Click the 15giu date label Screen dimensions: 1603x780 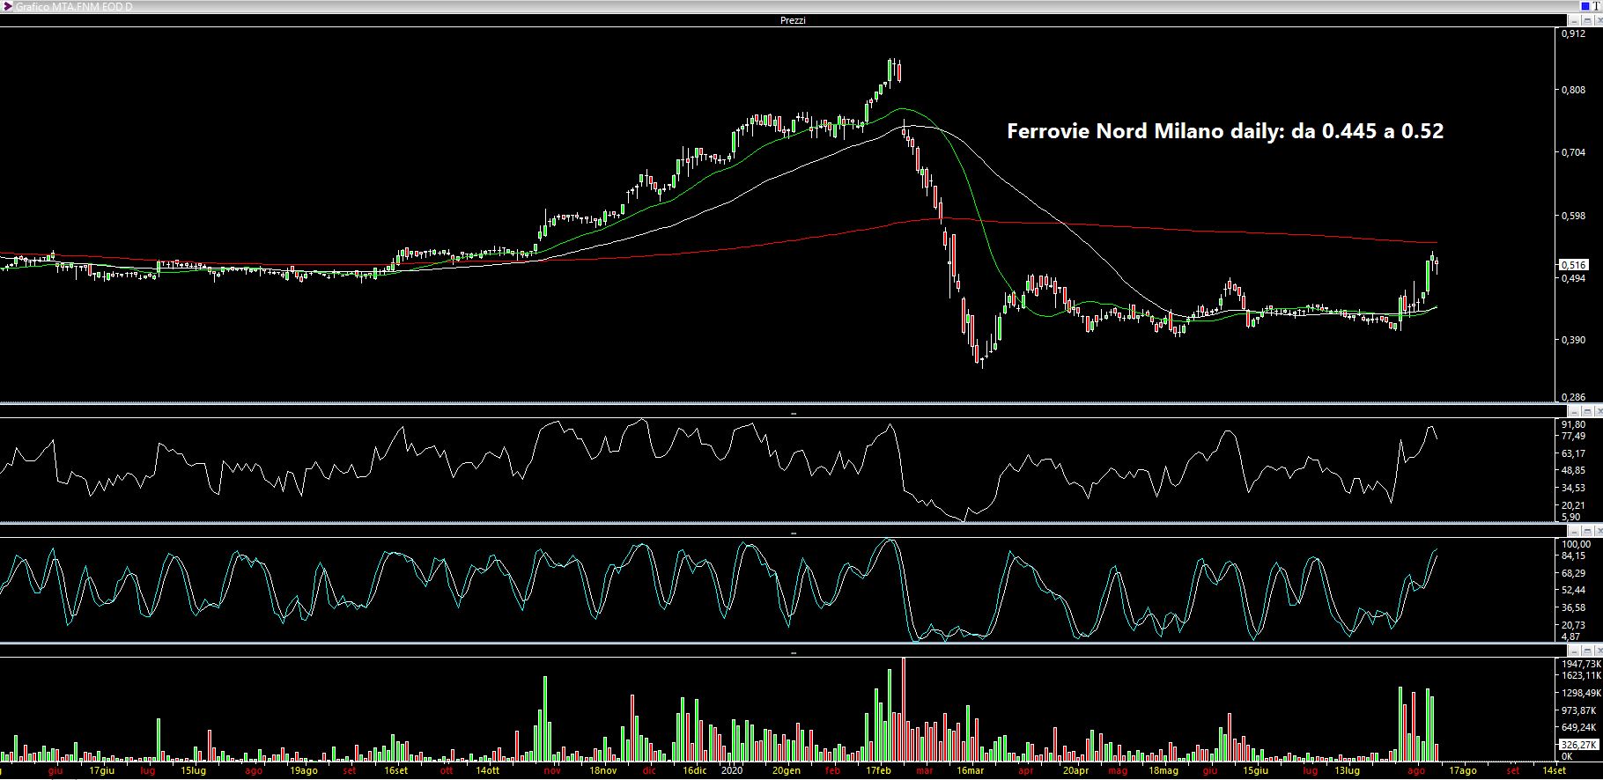(1255, 770)
